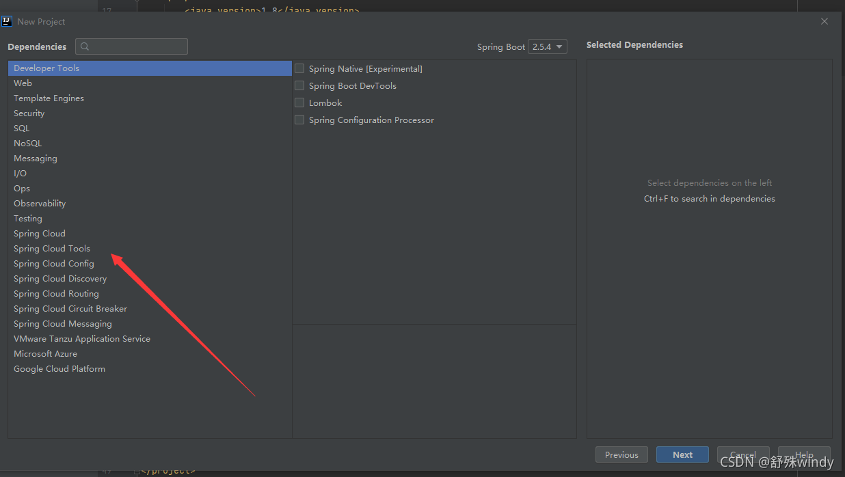Select the Spring Cloud category
The width and height of the screenshot is (845, 477).
tap(150, 234)
